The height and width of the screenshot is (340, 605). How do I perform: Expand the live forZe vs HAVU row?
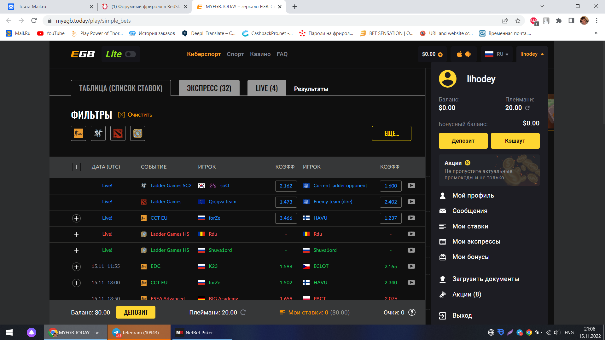[76, 218]
